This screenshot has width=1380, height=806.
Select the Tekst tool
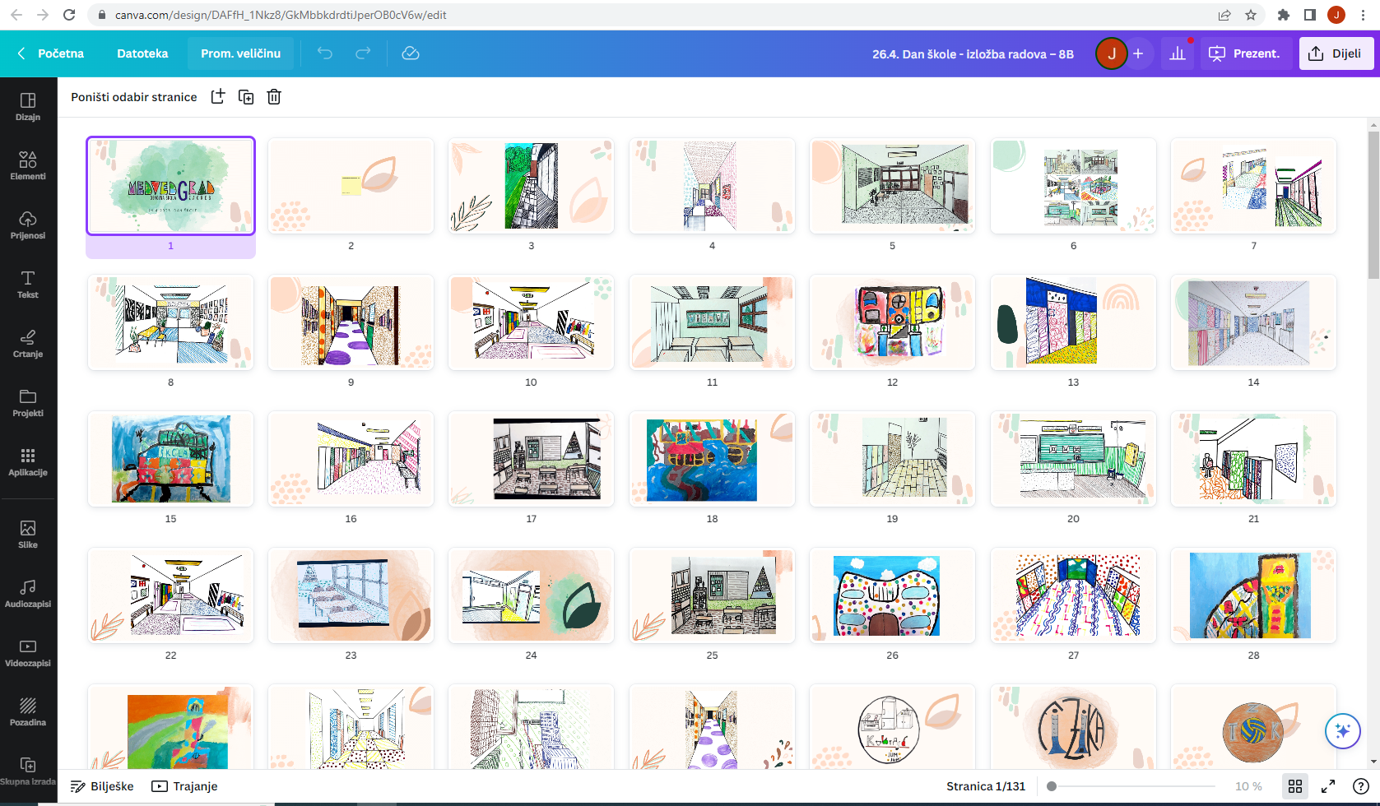28,284
